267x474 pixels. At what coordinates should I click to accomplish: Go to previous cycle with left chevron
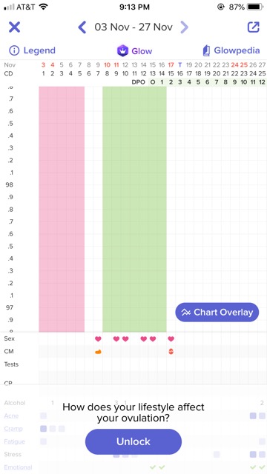pyautogui.click(x=82, y=27)
